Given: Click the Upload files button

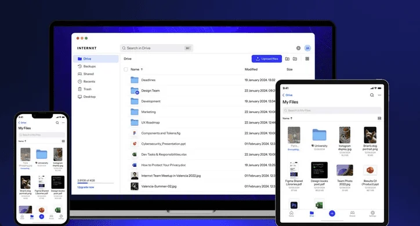Looking at the screenshot, I should coord(267,59).
